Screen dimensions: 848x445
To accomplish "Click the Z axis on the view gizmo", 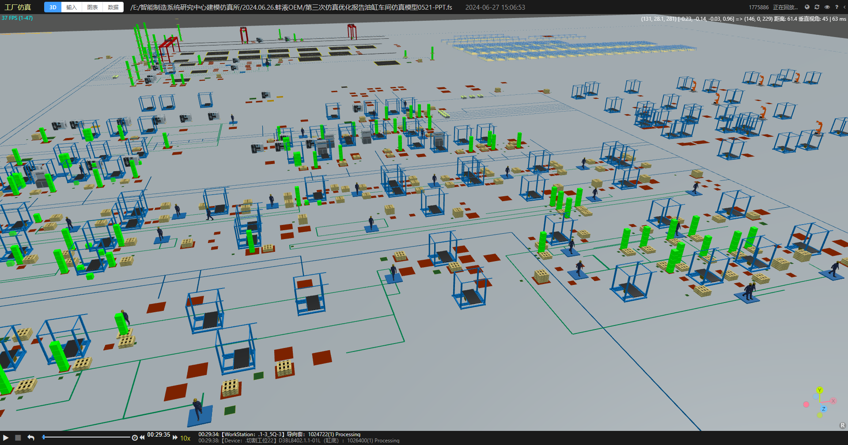I will [823, 409].
